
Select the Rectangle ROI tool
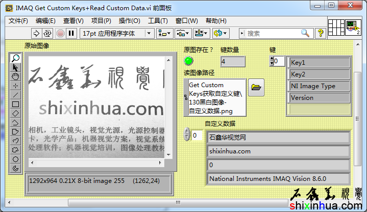tap(15, 104)
